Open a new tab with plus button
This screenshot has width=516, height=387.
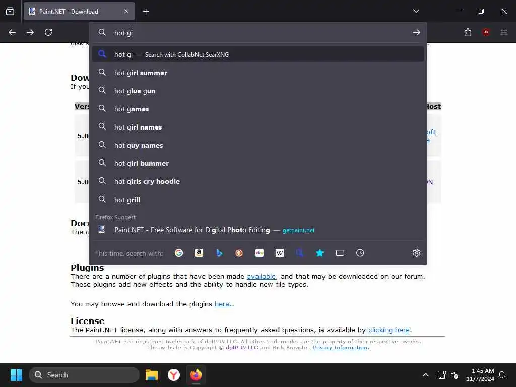coord(146,12)
